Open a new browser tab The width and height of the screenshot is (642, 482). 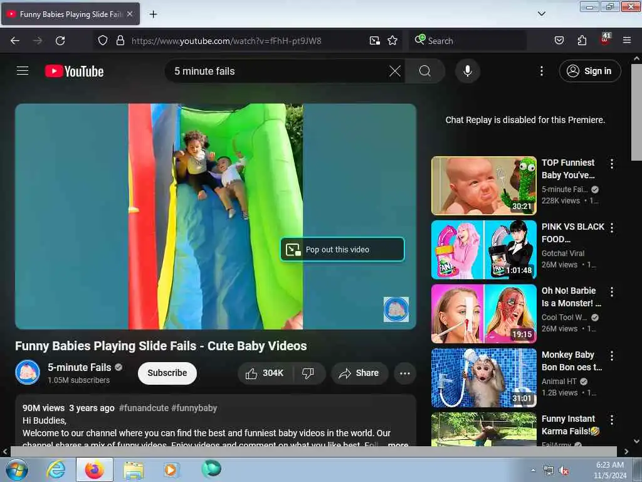153,14
